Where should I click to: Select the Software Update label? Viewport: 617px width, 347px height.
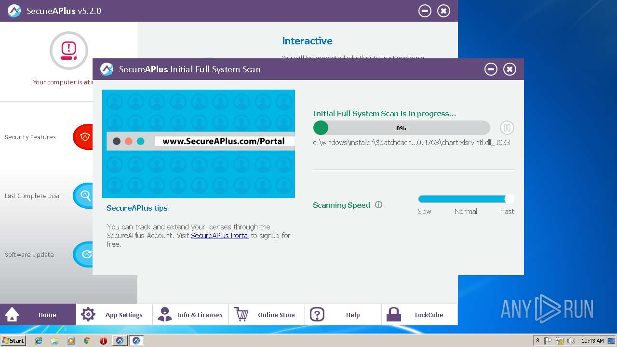29,255
